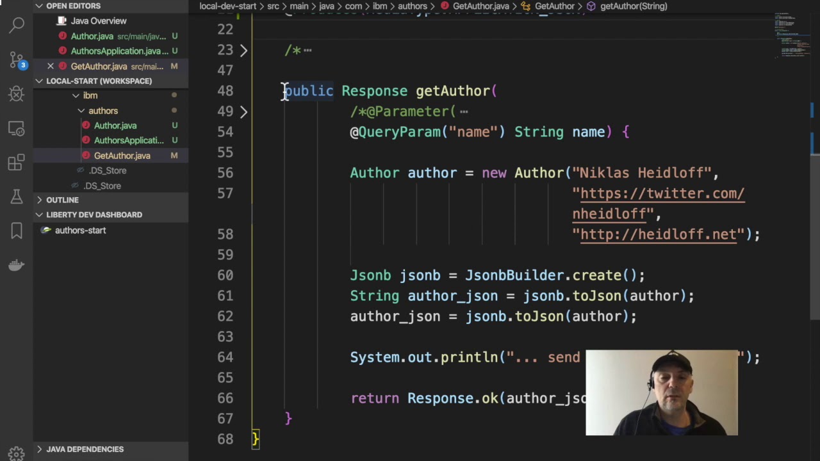Open the https://twitter.com/ link in code
820x461 pixels.
(x=662, y=193)
